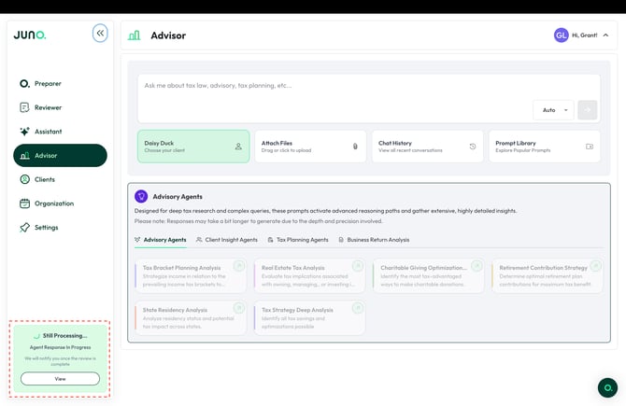Open Attach Files upload card
Screen dimensions: 626x406
tap(310, 147)
